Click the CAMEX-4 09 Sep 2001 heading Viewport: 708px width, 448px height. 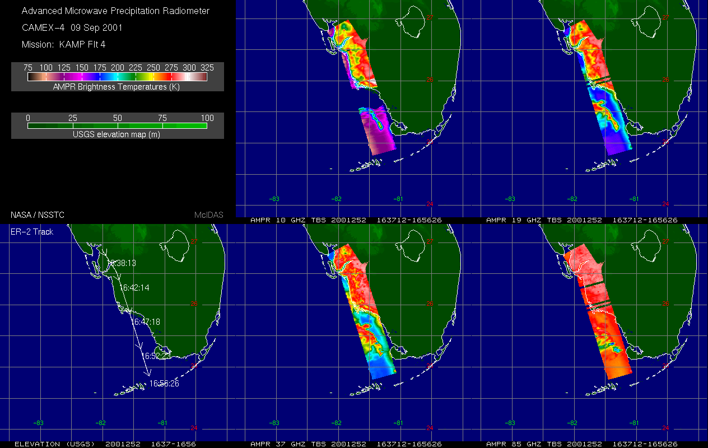pyautogui.click(x=72, y=27)
